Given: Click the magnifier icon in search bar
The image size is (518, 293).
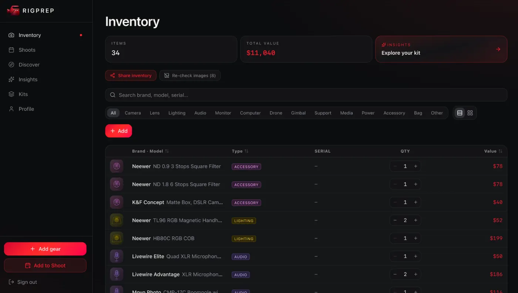Looking at the screenshot, I should pyautogui.click(x=112, y=95).
